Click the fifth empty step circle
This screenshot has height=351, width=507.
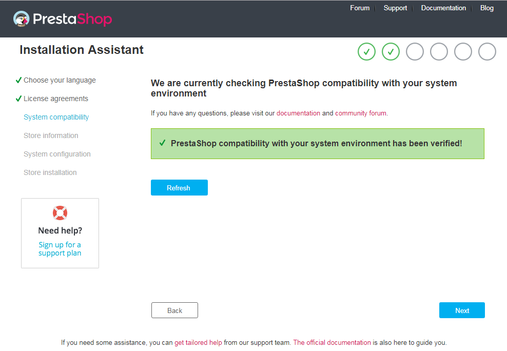463,52
